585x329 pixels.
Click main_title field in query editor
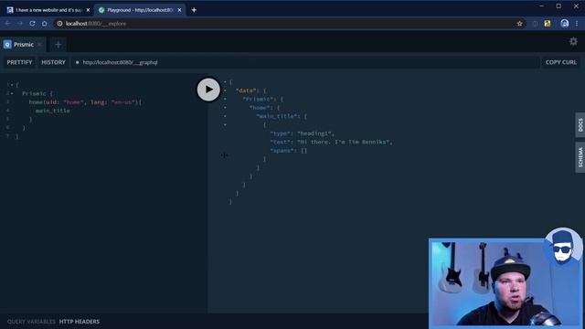53,111
